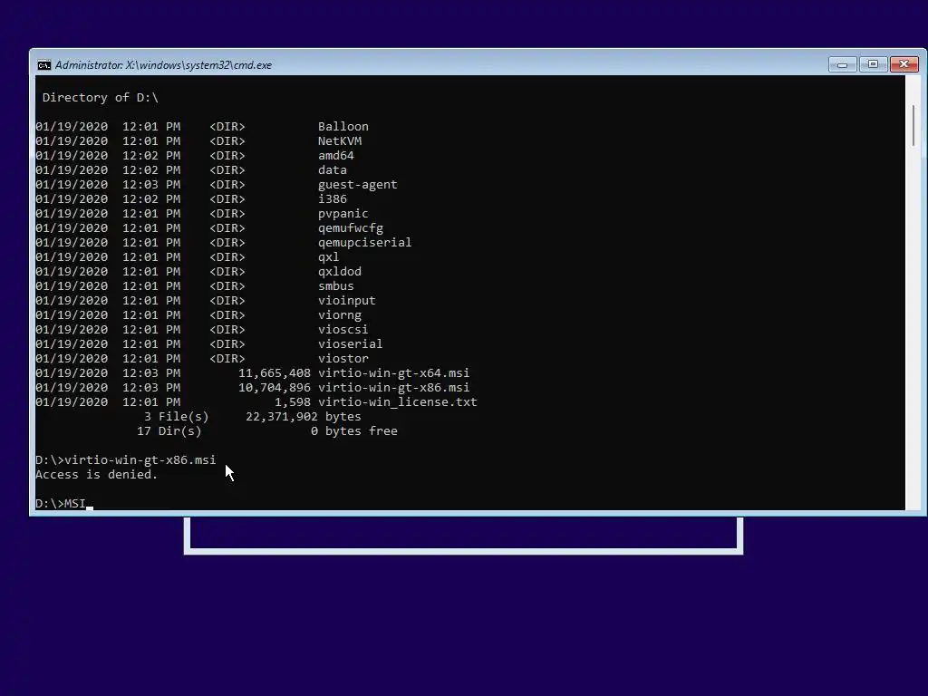Click the virtio-win_license.txt file name

(x=397, y=401)
